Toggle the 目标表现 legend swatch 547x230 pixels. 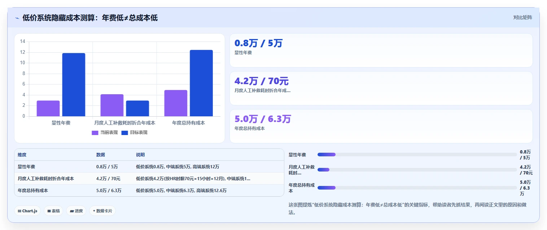point(124,133)
